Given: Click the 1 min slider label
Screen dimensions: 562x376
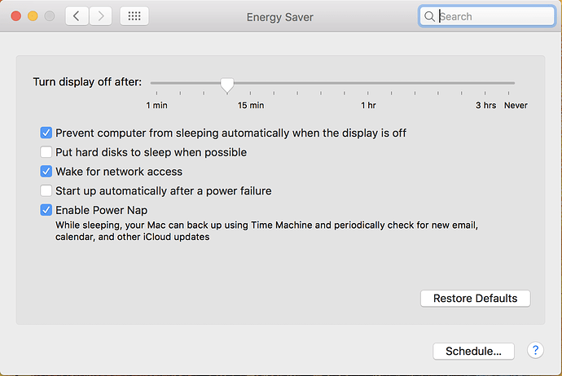Looking at the screenshot, I should click(156, 105).
